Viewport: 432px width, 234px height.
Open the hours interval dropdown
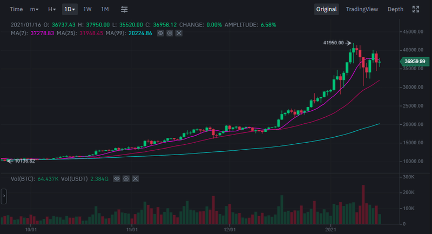[x=51, y=9]
